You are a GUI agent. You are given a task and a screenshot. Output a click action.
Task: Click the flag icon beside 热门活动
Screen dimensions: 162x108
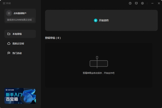click(x=9, y=53)
